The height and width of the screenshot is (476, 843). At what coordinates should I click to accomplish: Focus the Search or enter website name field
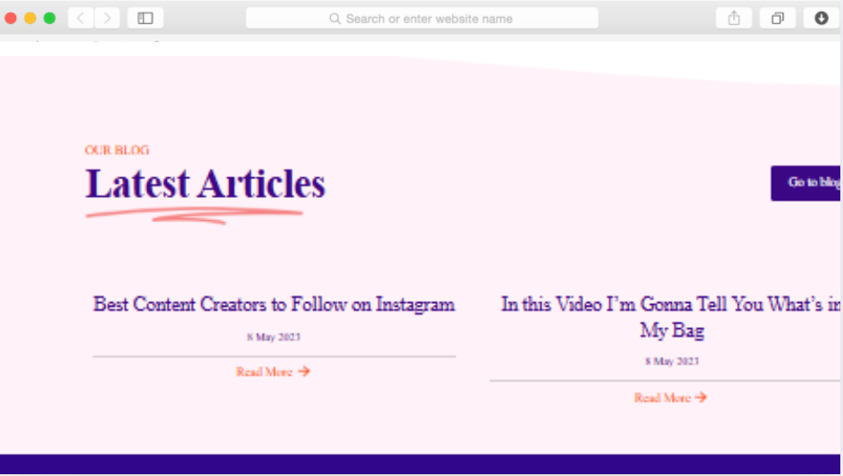pos(428,19)
